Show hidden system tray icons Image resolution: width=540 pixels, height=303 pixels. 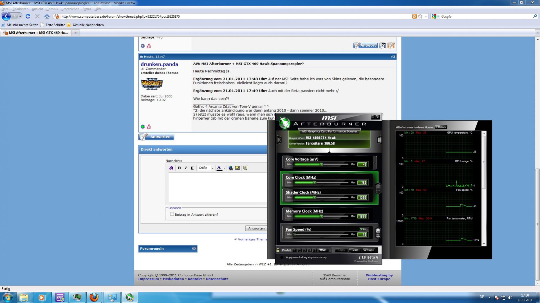click(490, 298)
